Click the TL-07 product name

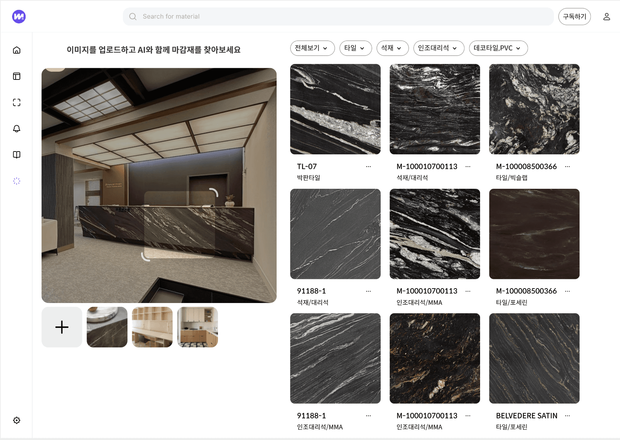[x=307, y=166]
